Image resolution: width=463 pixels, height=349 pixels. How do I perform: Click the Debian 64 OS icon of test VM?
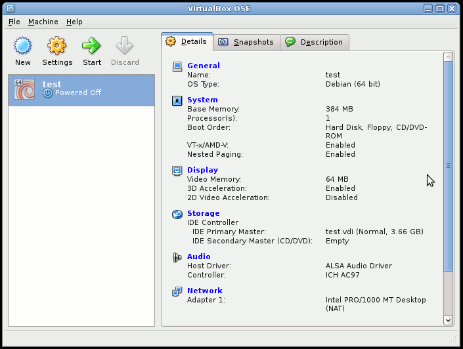pos(24,89)
